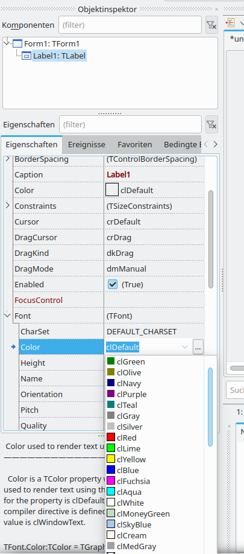Screen dimensions: 244x554
Task: Select the Quality property row
Action: [x=61, y=425]
